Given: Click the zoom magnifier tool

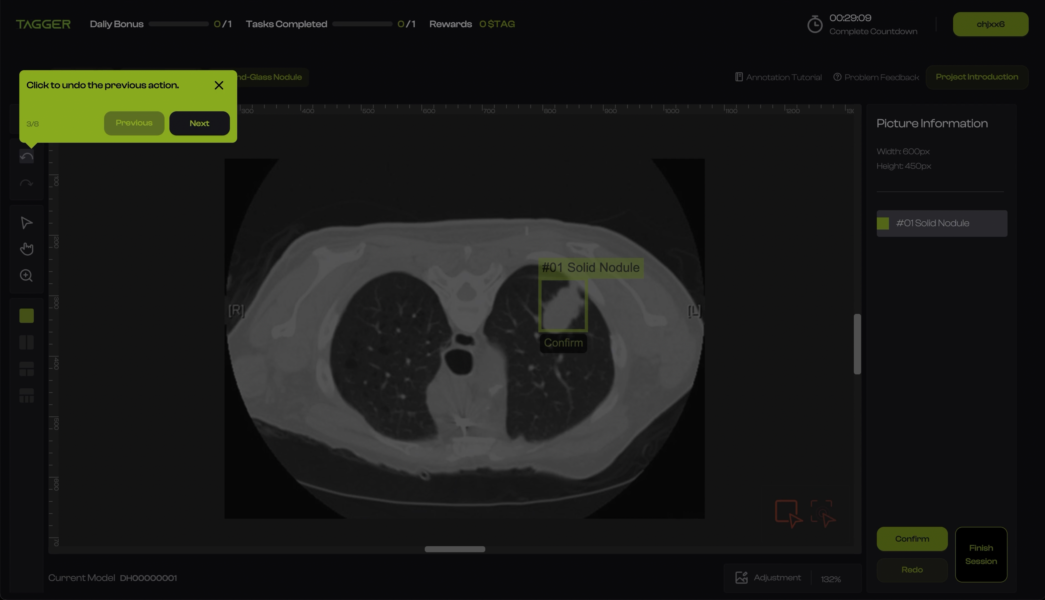Looking at the screenshot, I should (26, 275).
